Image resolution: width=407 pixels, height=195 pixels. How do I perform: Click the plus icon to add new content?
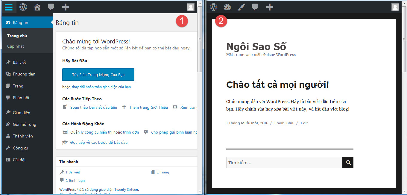point(65,7)
